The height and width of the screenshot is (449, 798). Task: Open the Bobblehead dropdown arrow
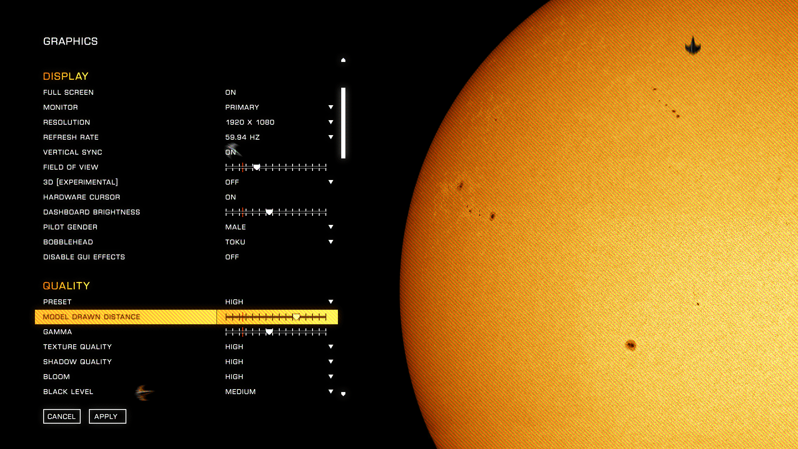[331, 242]
